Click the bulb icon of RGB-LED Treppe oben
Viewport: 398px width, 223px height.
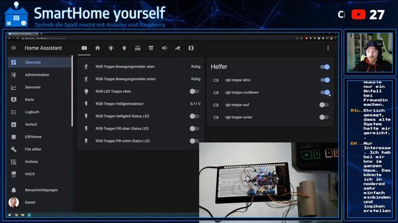(x=86, y=91)
